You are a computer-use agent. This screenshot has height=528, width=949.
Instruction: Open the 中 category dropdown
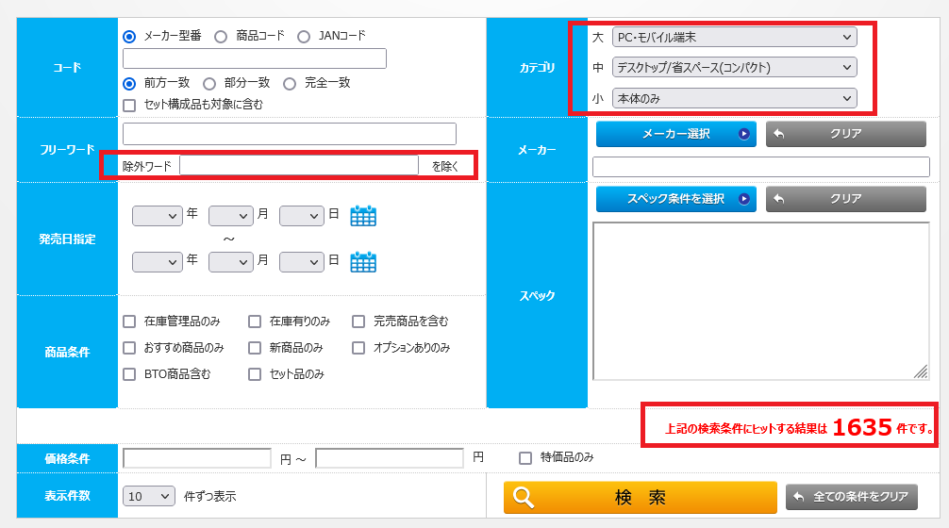[734, 67]
